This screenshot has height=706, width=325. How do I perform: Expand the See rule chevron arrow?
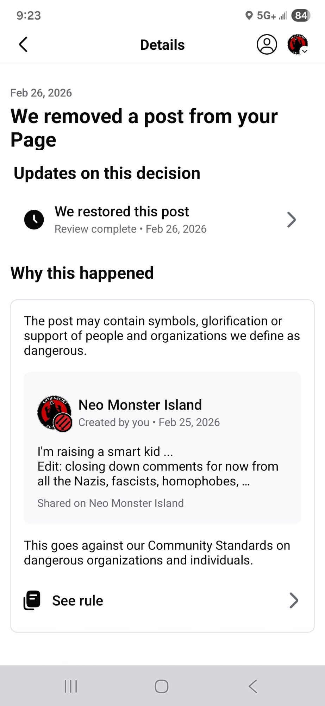tap(294, 600)
